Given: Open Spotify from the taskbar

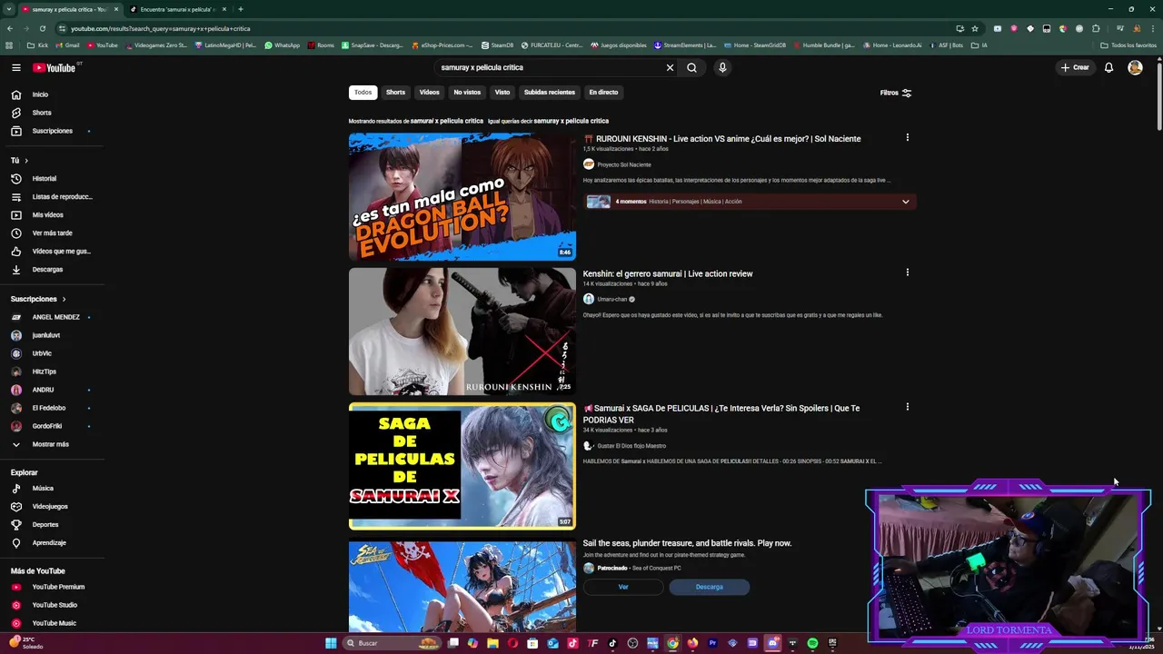Looking at the screenshot, I should (812, 643).
